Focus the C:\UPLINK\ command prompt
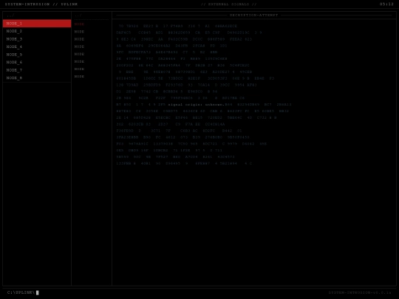399x299 pixels. coord(23,292)
